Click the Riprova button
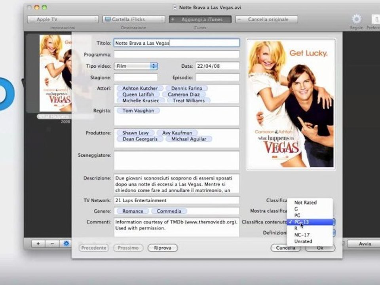 (x=163, y=248)
